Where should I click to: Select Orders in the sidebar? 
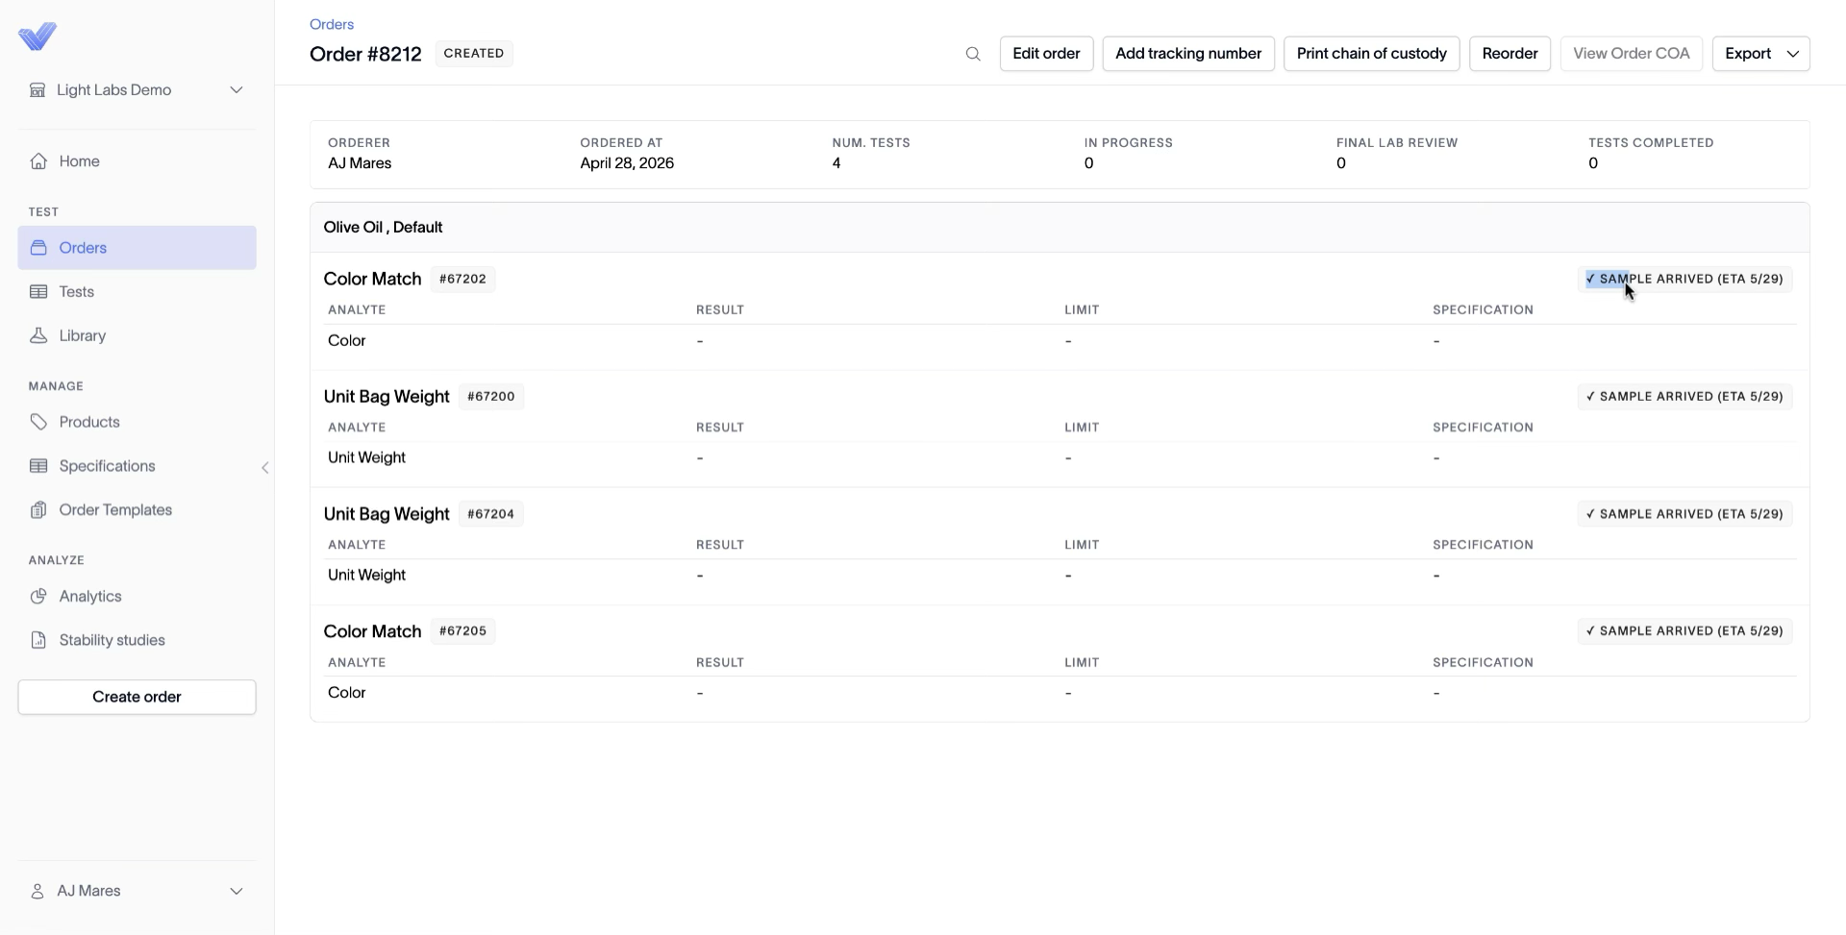click(x=137, y=248)
